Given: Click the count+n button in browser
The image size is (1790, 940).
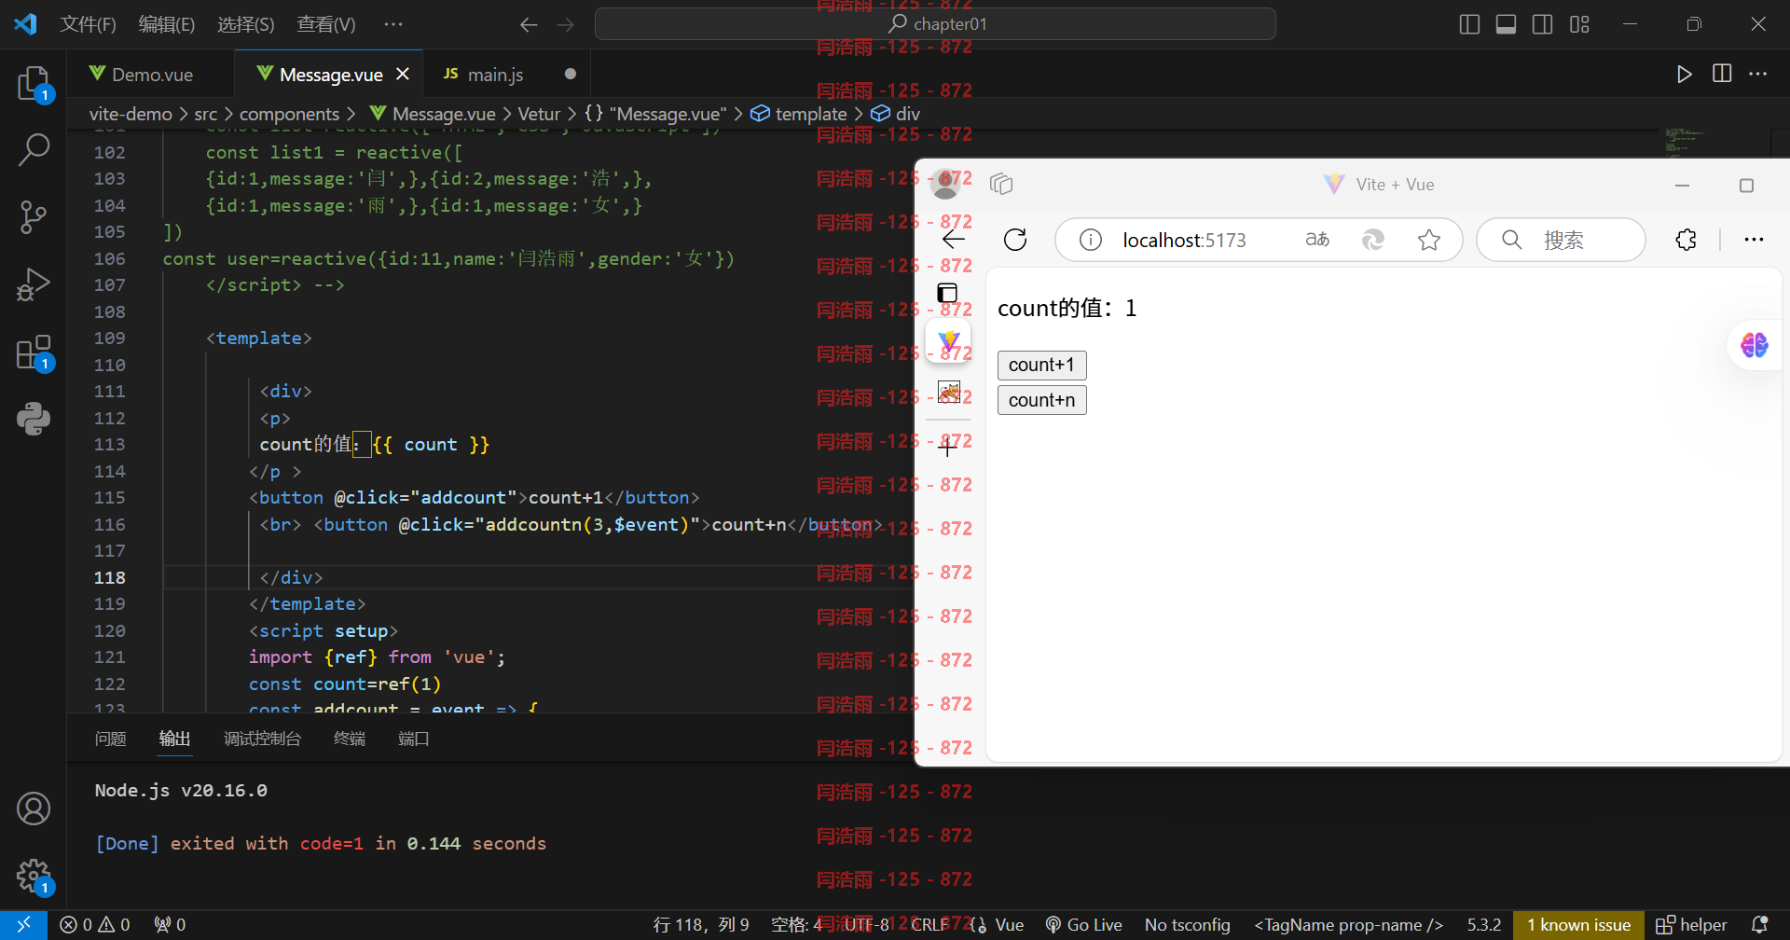Looking at the screenshot, I should point(1041,400).
